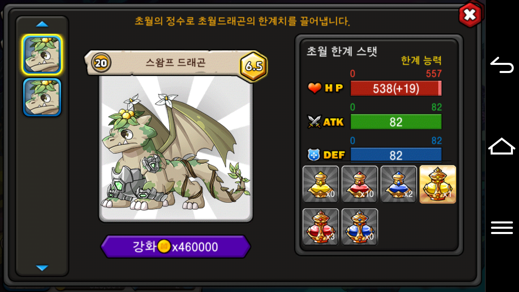The height and width of the screenshot is (292, 519).
Task: Click the blue shield DEF icon
Action: (x=314, y=155)
